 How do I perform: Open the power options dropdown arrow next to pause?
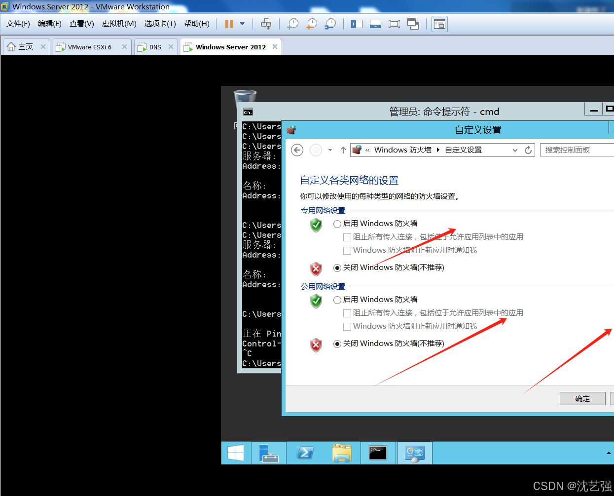tap(242, 24)
